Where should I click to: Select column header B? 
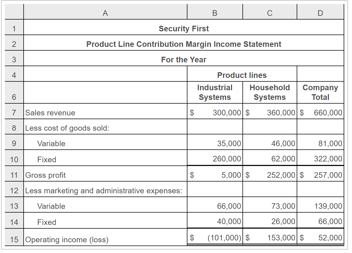tap(215, 12)
